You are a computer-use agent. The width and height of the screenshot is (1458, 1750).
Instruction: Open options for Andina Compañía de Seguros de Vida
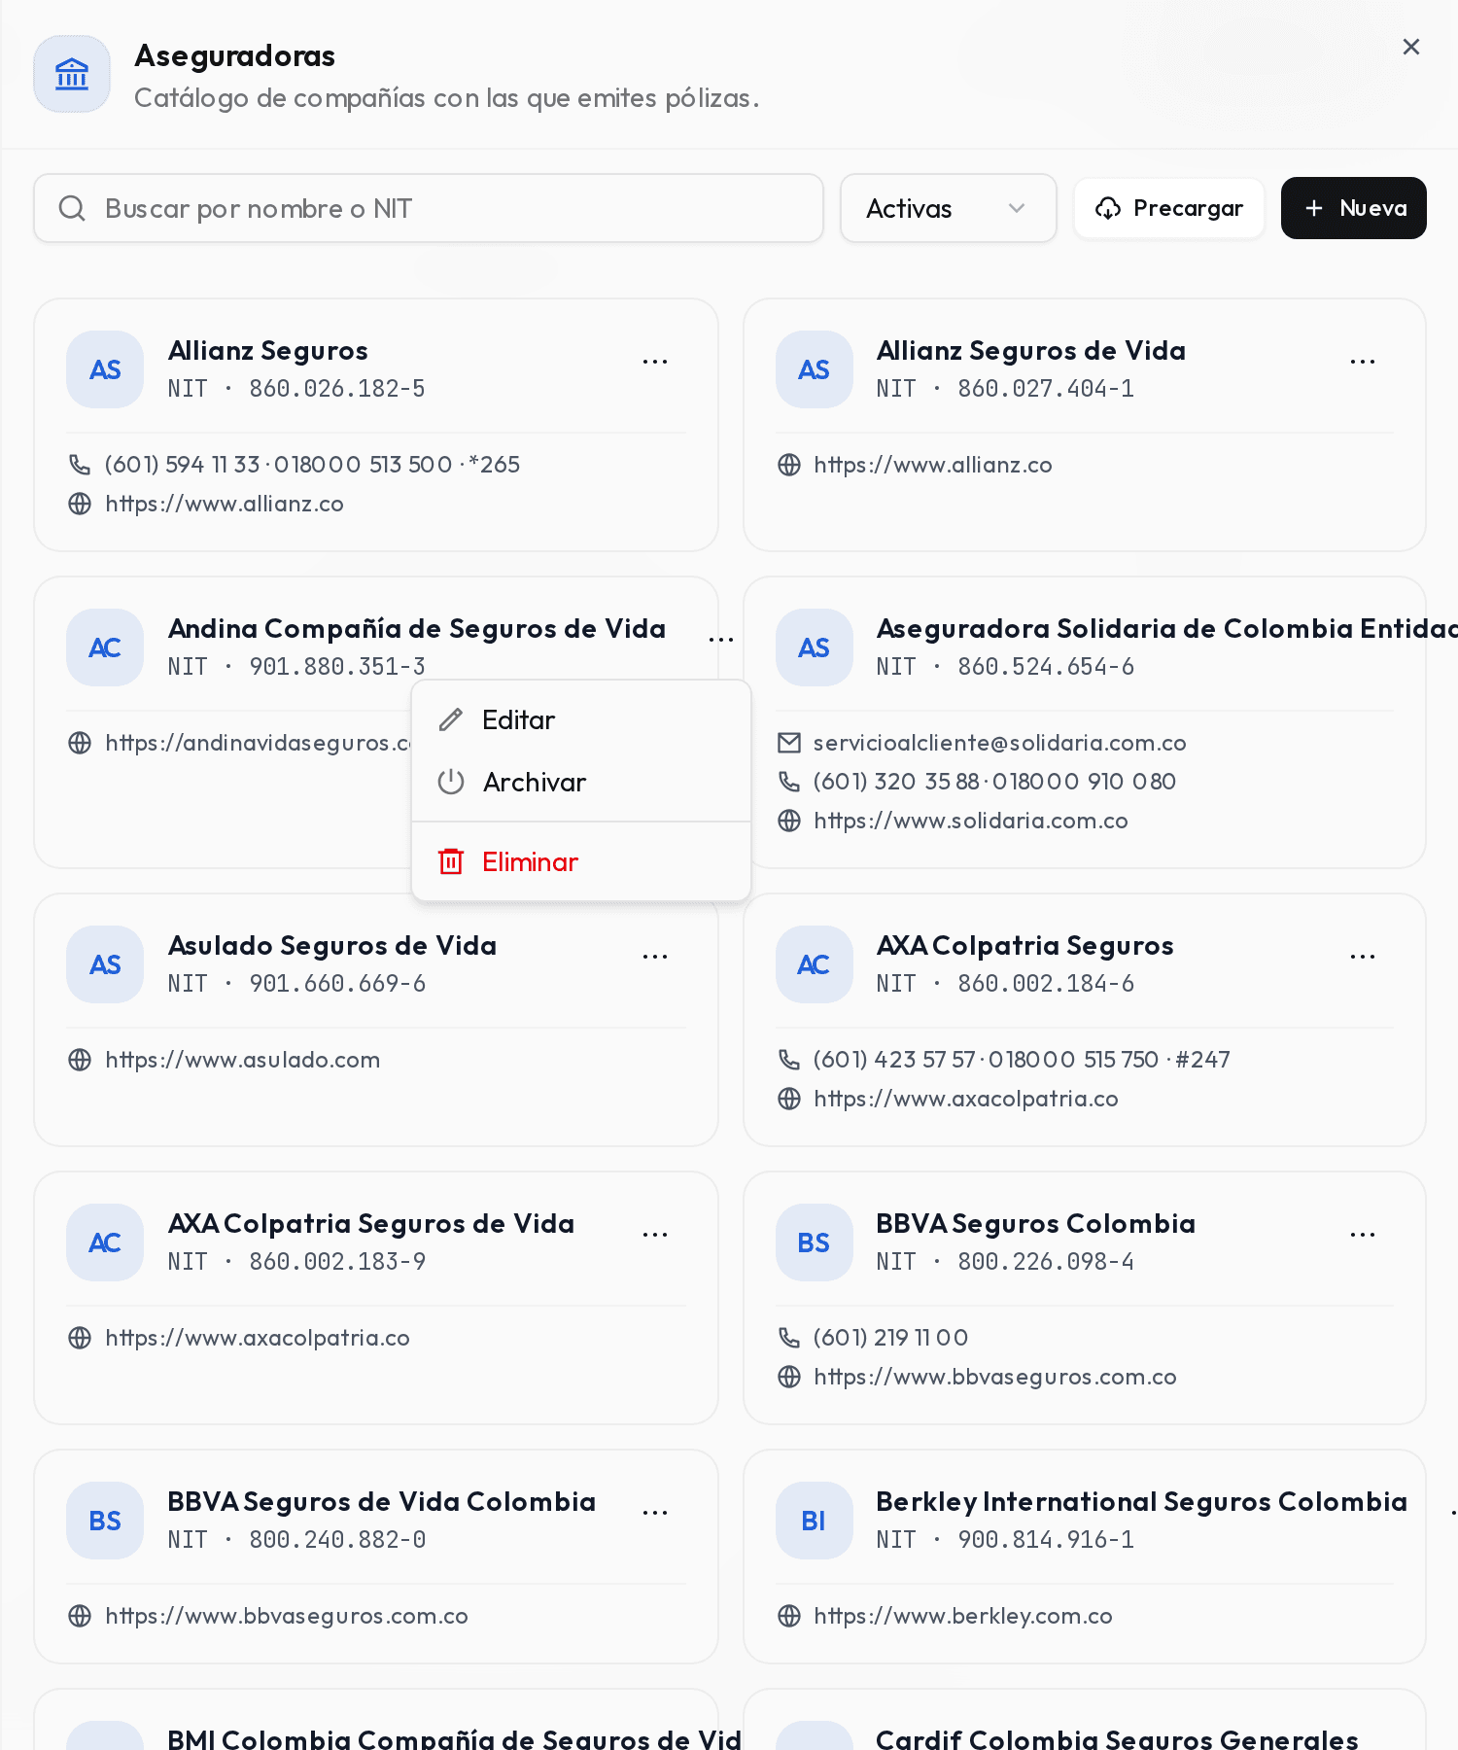pos(721,640)
